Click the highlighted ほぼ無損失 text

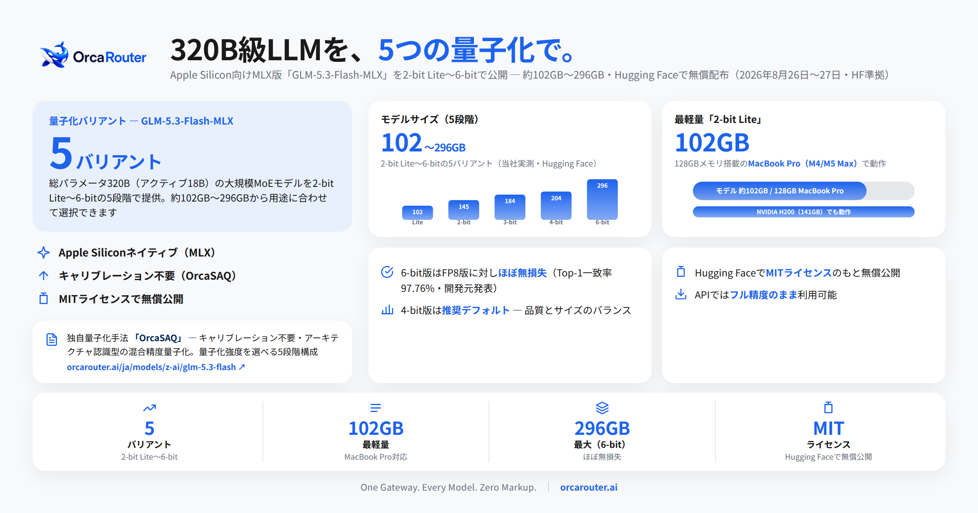pyautogui.click(x=522, y=273)
